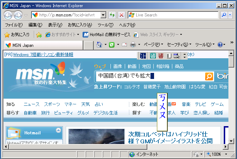Open the search provider dropdown arrow

230,15
